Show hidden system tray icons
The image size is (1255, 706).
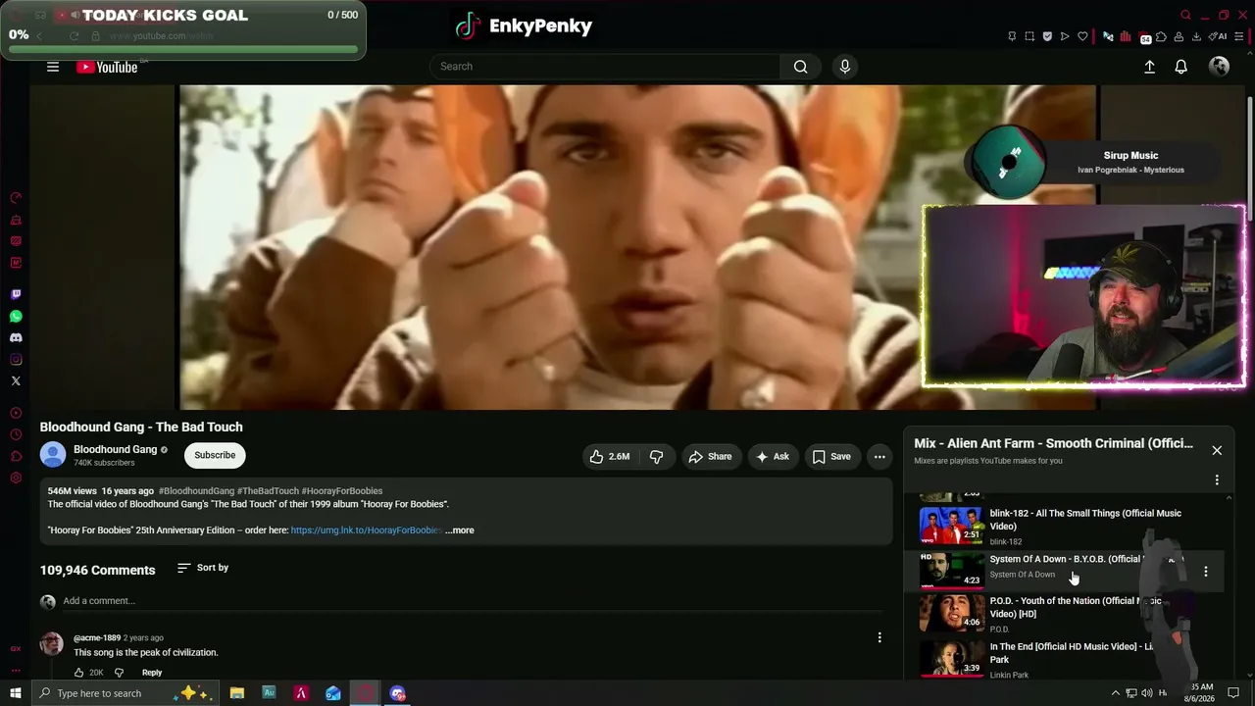1115,693
